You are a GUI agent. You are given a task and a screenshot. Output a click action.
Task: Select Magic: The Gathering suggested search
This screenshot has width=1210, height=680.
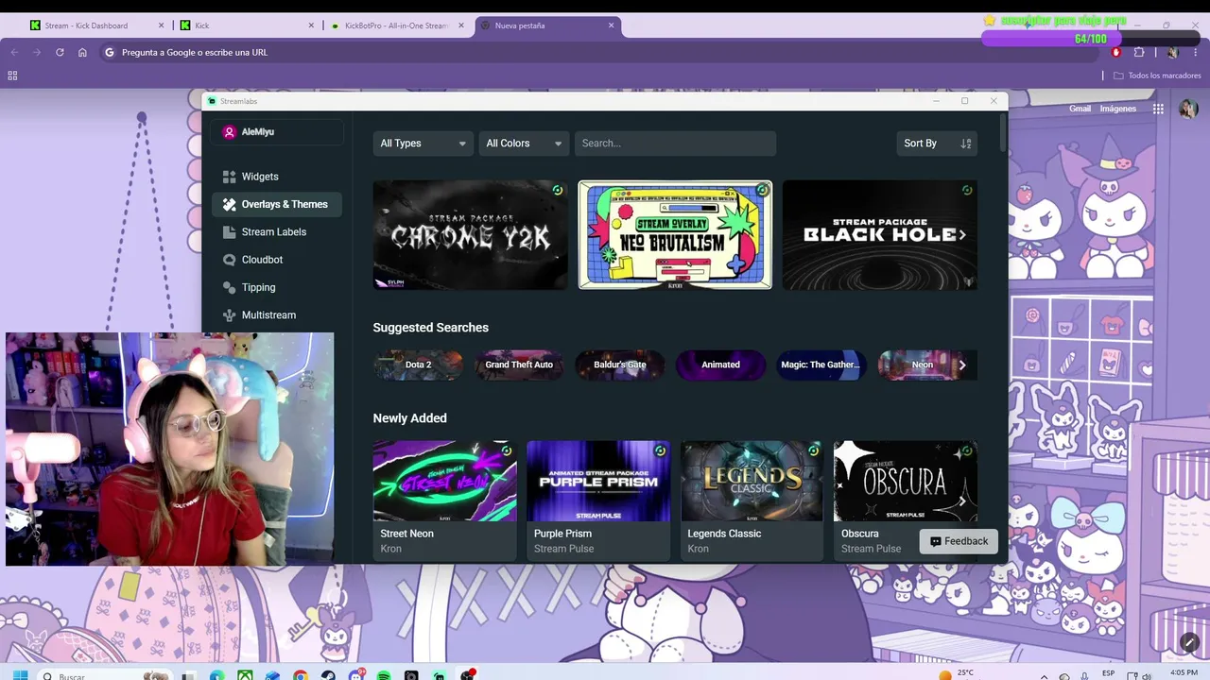pyautogui.click(x=821, y=365)
